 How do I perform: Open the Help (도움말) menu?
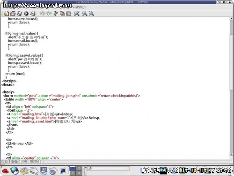[79, 7]
